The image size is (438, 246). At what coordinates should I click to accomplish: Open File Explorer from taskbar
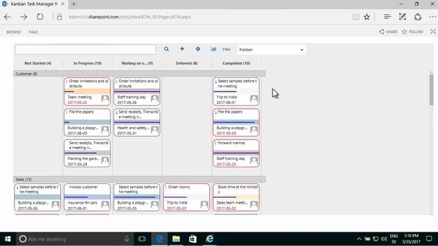coord(176,239)
